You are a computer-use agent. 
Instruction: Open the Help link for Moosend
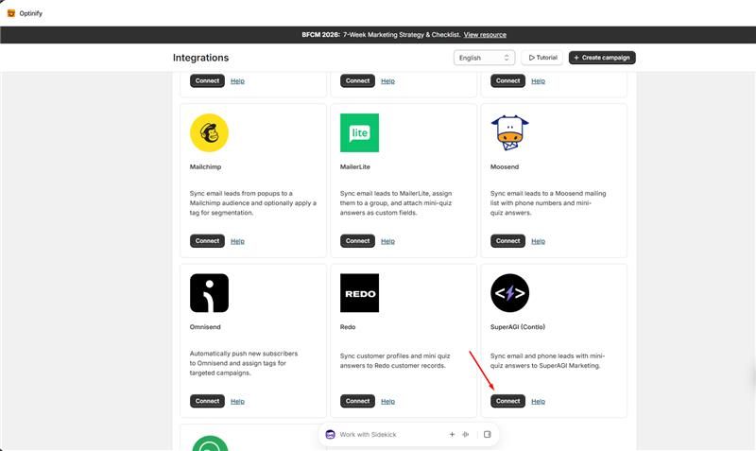pos(538,241)
